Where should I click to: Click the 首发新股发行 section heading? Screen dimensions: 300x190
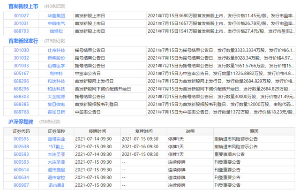(x=24, y=41)
